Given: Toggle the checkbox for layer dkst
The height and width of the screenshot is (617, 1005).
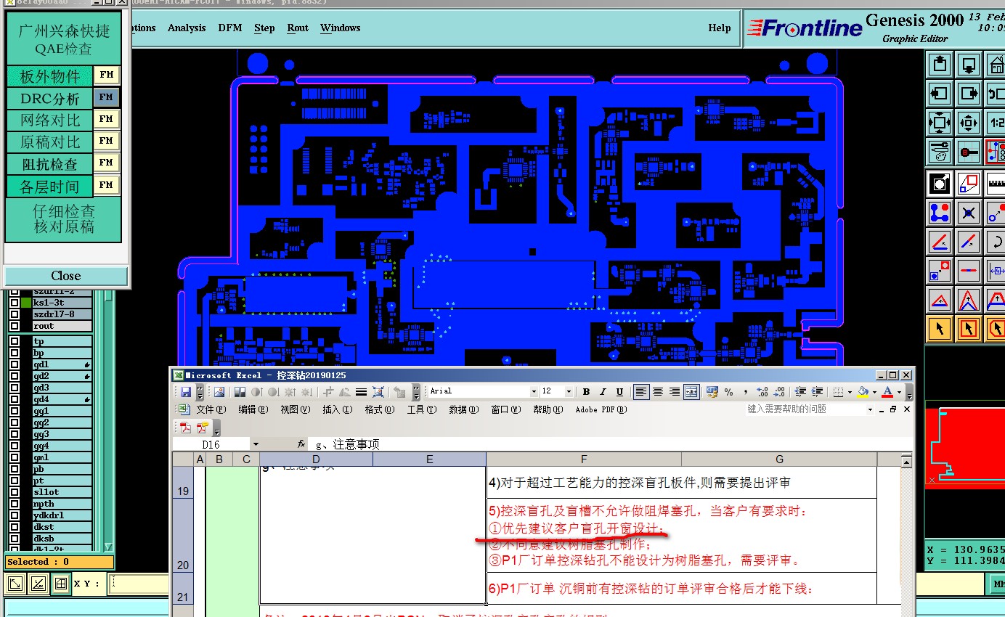Looking at the screenshot, I should point(15,527).
